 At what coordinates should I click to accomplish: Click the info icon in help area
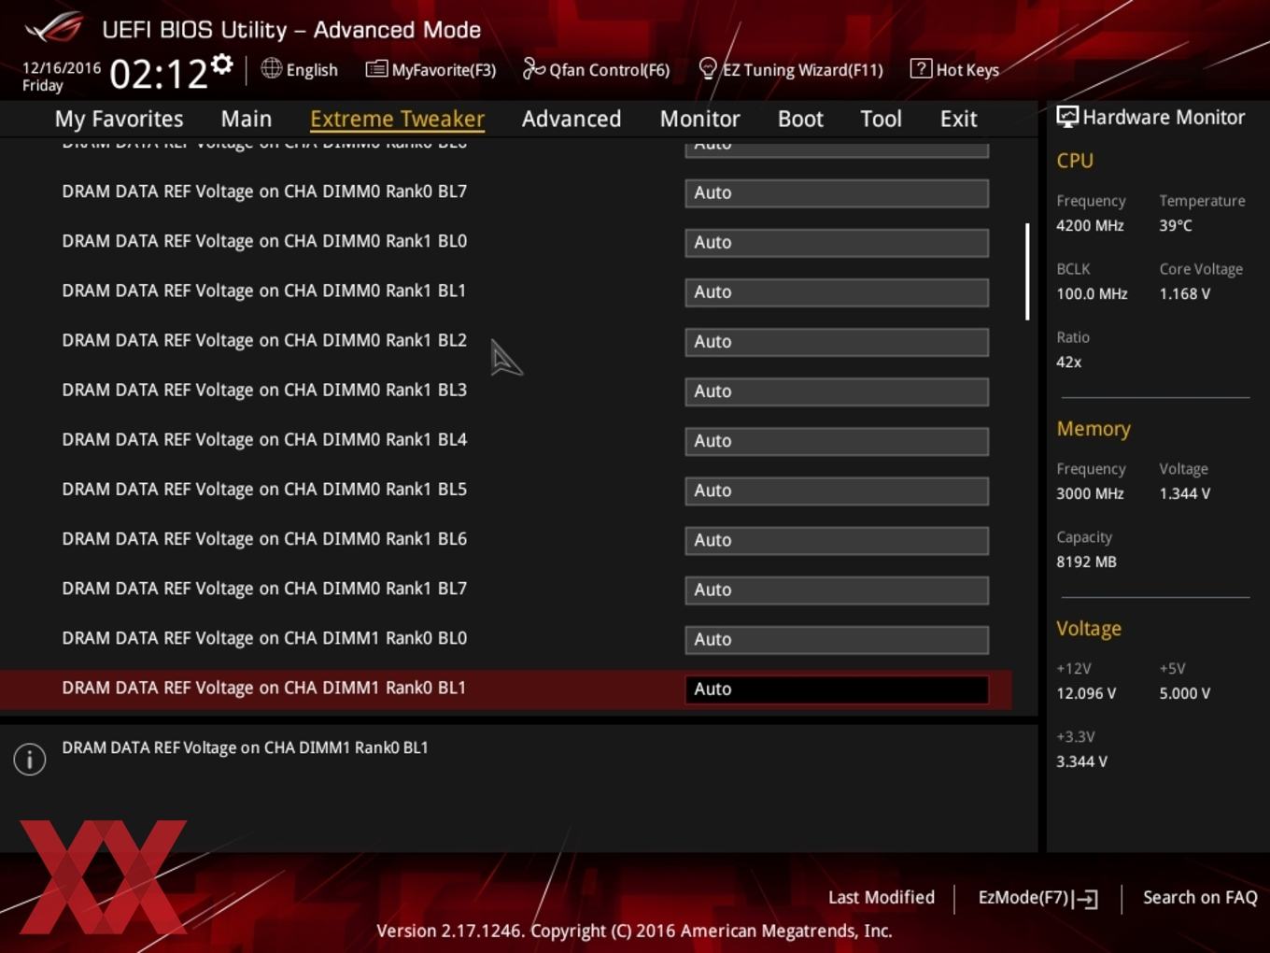click(30, 759)
